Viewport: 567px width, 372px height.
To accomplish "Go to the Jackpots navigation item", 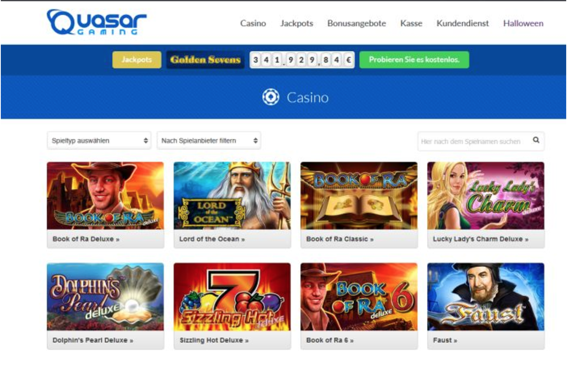I will click(296, 23).
